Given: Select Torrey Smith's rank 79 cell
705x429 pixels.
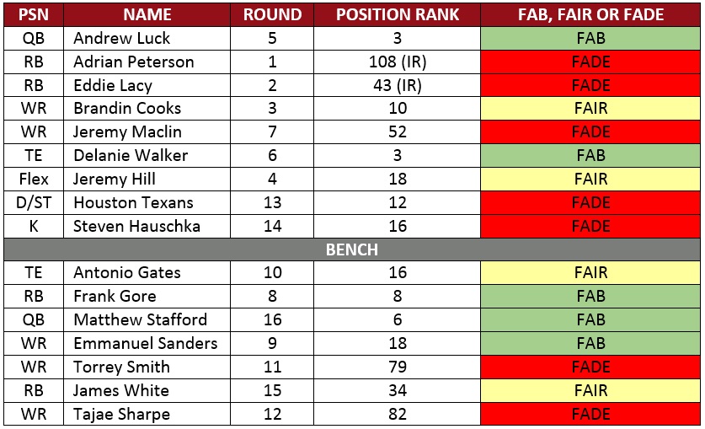Looking at the screenshot, I should tap(397, 367).
